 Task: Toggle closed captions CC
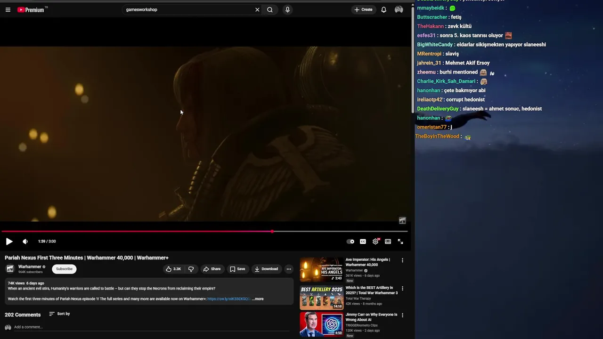pos(363,242)
